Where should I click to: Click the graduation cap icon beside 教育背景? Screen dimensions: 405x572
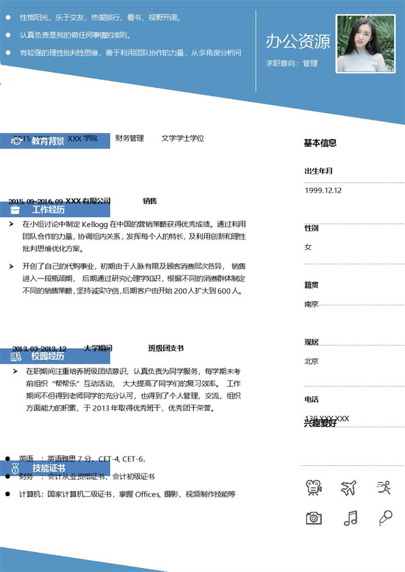[x=16, y=141]
